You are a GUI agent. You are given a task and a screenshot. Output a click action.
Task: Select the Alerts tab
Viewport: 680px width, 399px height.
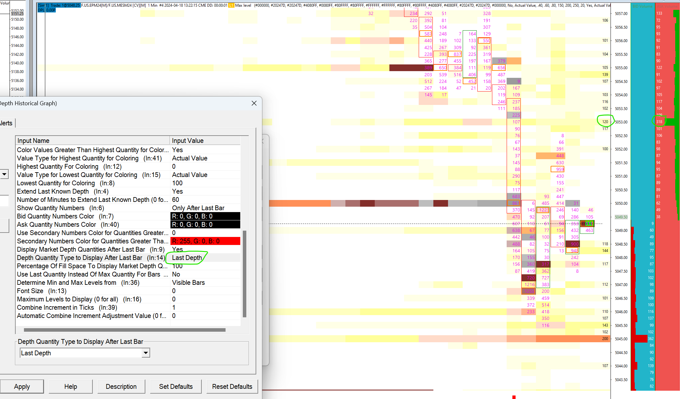click(6, 123)
